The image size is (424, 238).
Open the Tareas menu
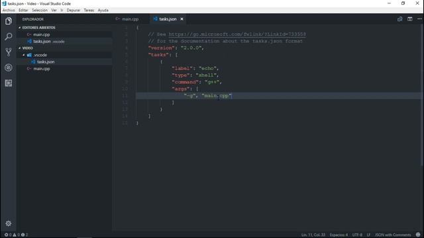pos(89,11)
